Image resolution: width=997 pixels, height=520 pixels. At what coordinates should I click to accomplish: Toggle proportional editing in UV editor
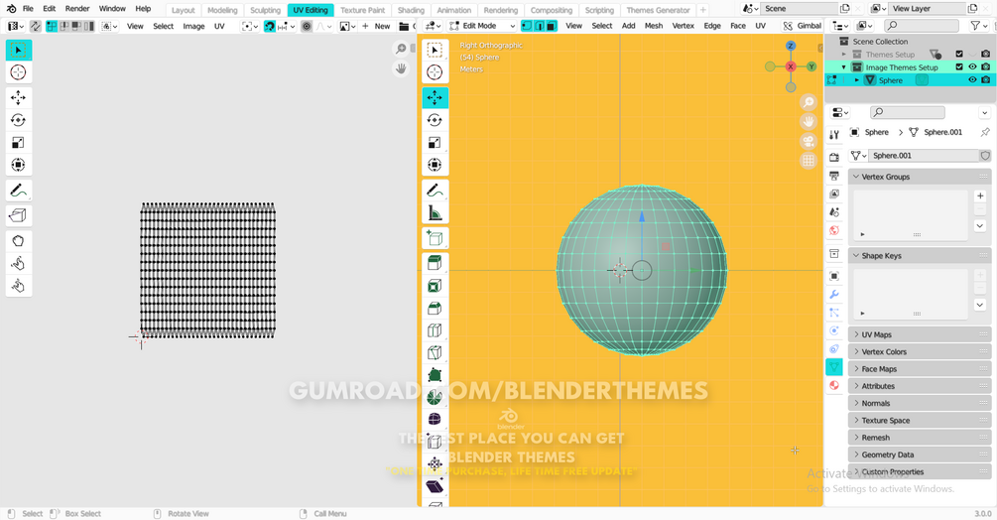[x=307, y=26]
